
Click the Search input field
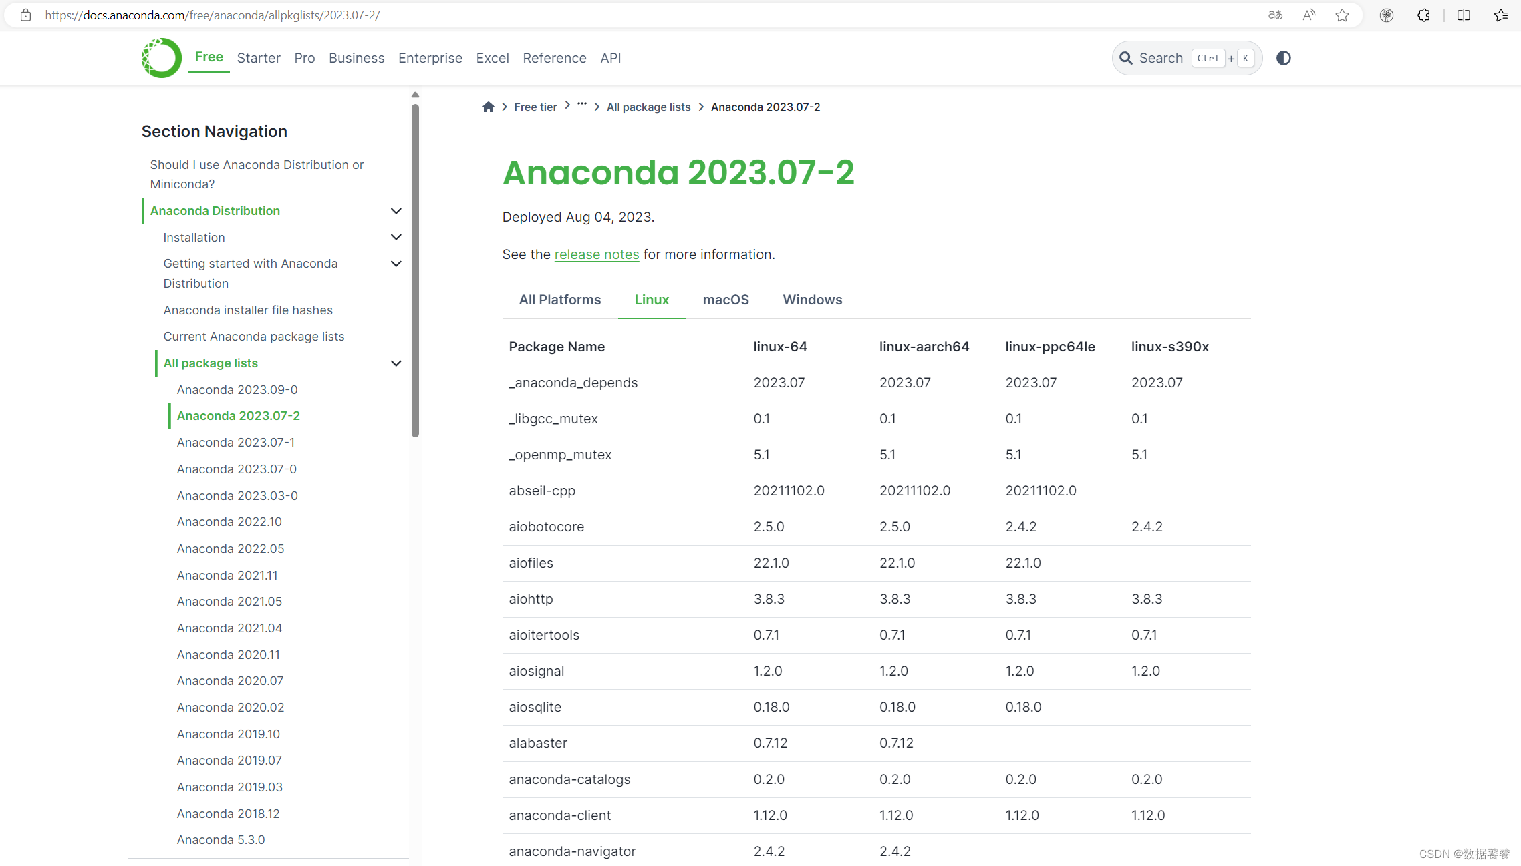pyautogui.click(x=1187, y=58)
